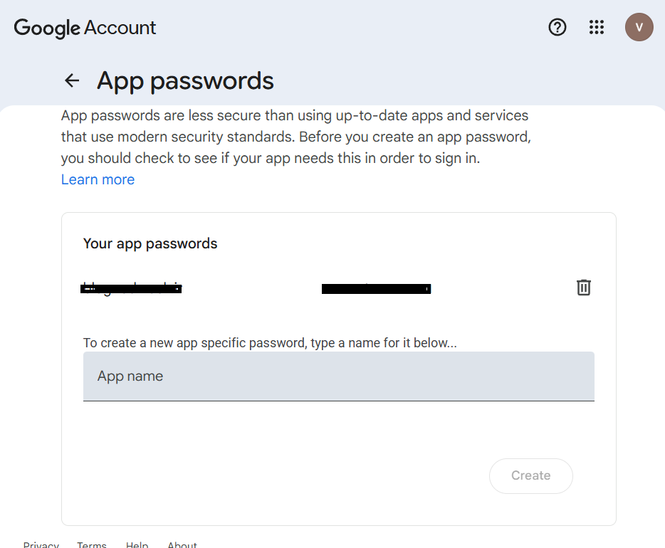
Task: Open the About footer link
Action: click(182, 544)
